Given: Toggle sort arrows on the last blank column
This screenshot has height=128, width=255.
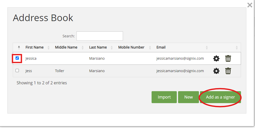Looking at the screenshot, I should [237, 47].
